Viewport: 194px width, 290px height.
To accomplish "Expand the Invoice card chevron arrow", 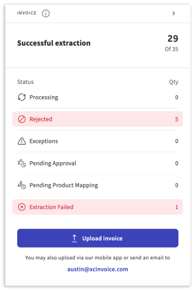I will pos(174,13).
